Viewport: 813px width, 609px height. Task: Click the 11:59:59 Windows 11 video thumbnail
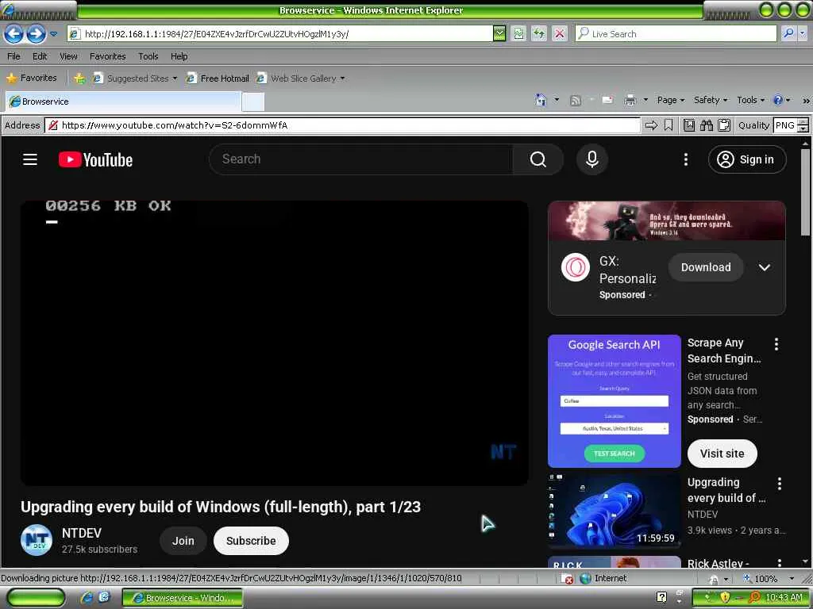(615, 510)
